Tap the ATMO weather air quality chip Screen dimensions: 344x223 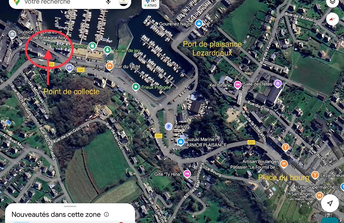coord(150,4)
